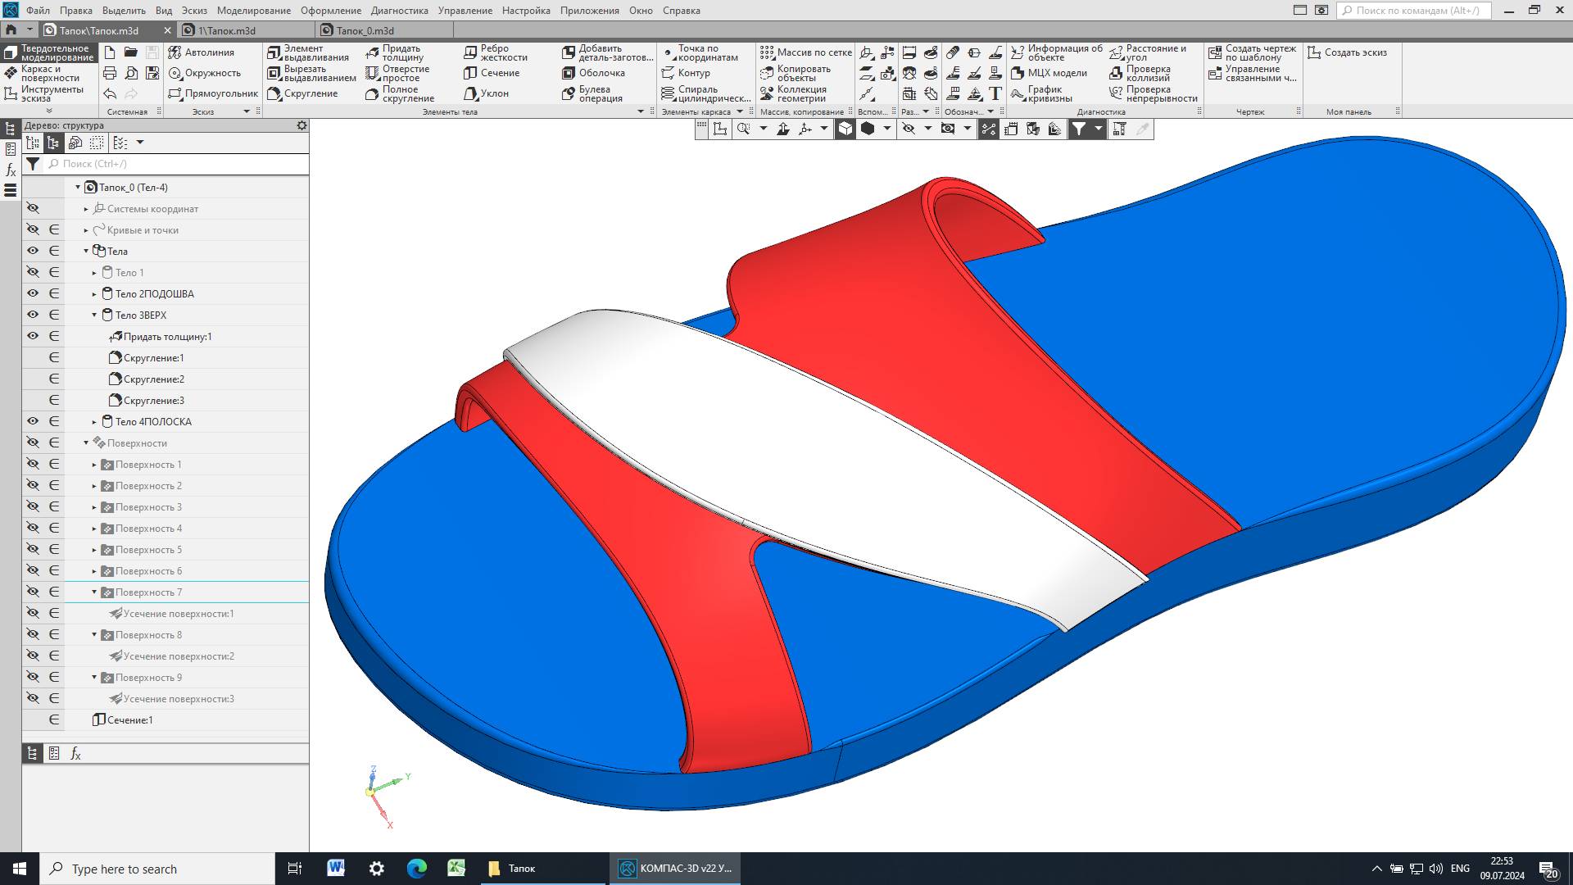
Task: Show the hidden Поверхность 3
Action: 33,506
